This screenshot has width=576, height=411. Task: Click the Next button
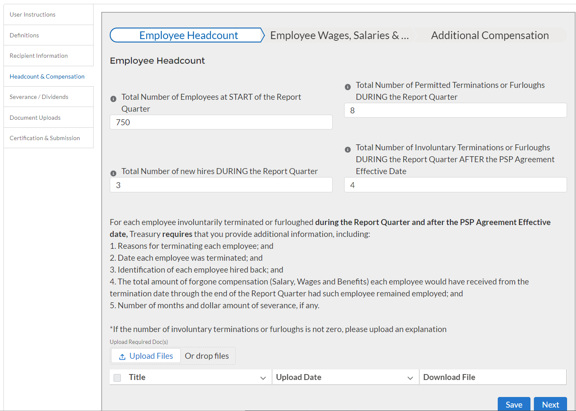click(550, 405)
